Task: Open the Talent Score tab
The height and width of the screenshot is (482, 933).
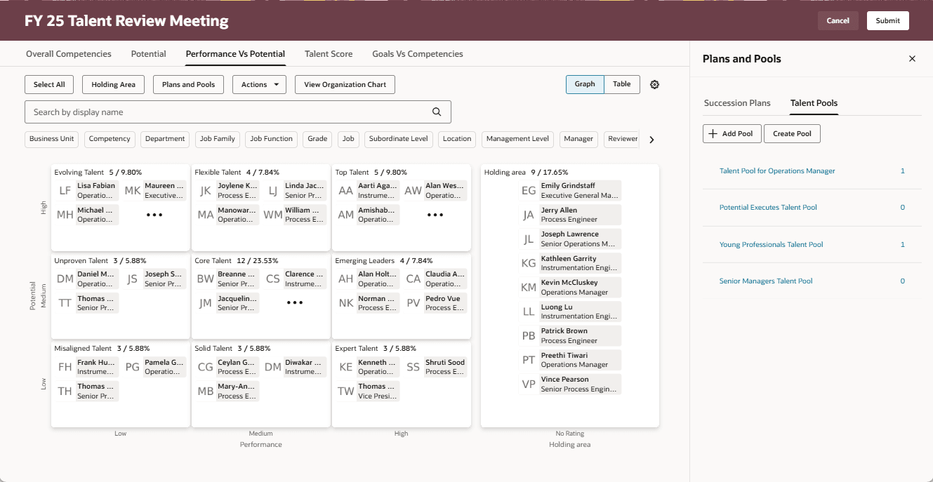Action: pyautogui.click(x=329, y=54)
